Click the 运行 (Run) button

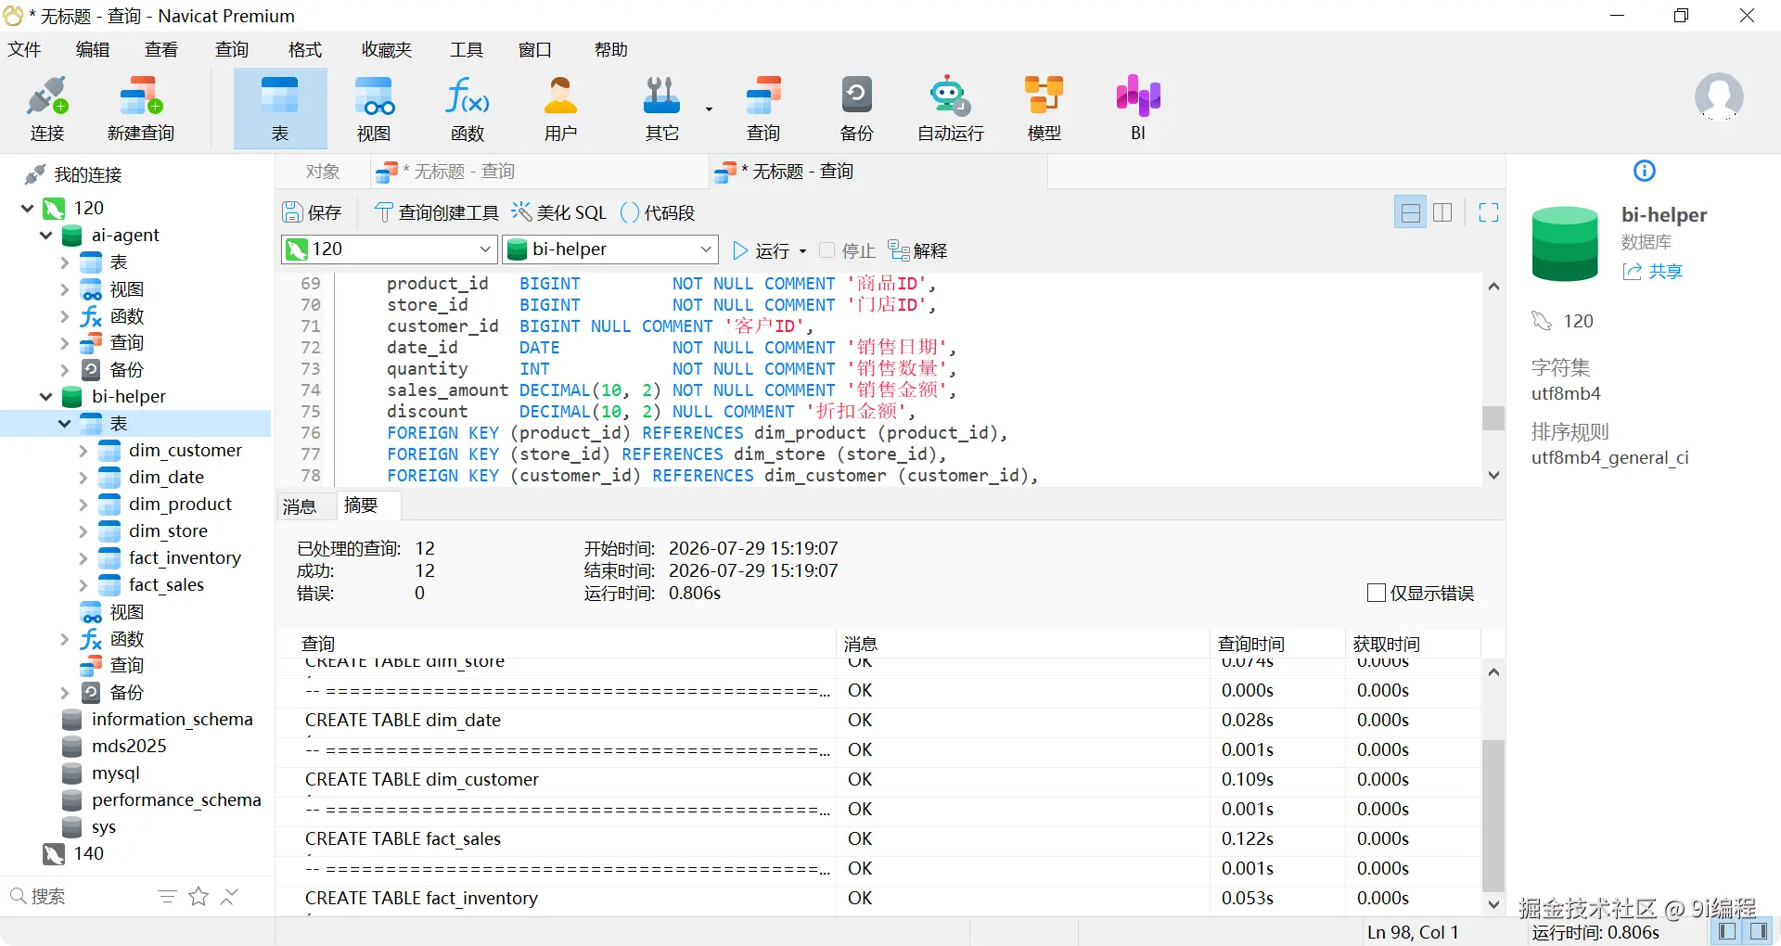[762, 250]
